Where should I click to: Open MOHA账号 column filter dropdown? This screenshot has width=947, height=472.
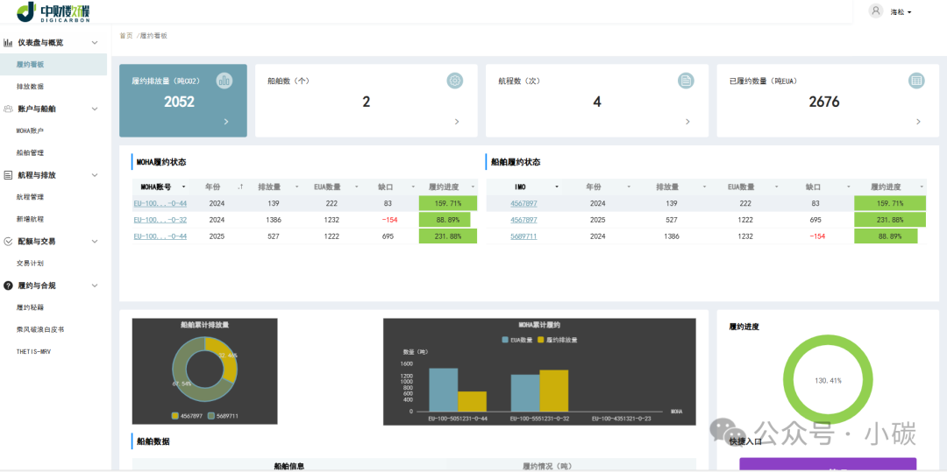pyautogui.click(x=183, y=187)
